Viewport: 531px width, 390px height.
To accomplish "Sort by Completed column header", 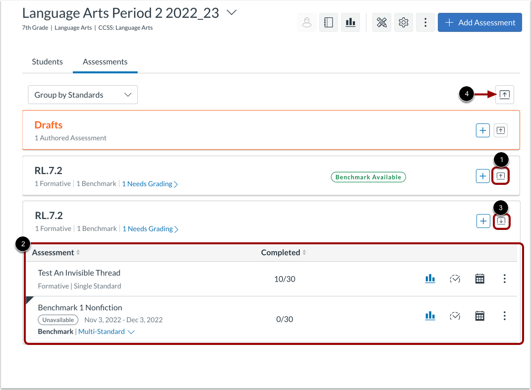I will click(284, 253).
